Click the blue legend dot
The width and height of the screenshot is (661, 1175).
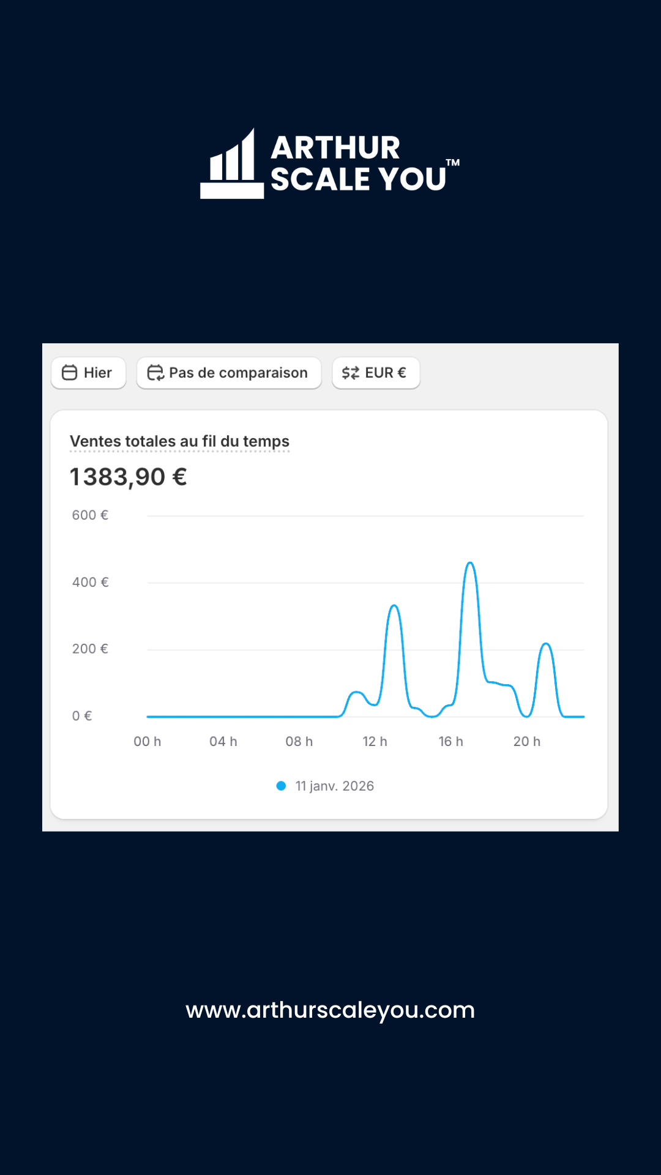pos(281,786)
